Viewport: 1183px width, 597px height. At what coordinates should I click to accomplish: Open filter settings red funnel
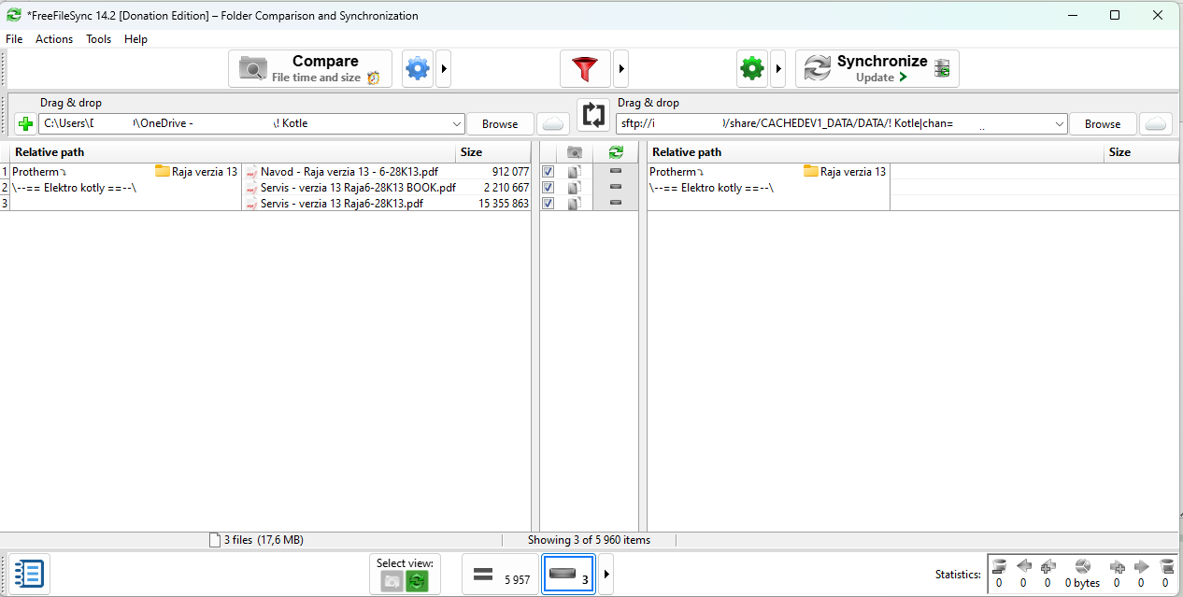click(x=585, y=68)
